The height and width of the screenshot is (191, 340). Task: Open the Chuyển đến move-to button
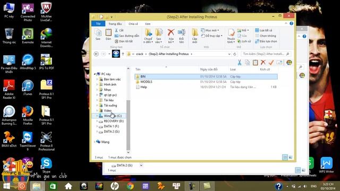(x=148, y=36)
